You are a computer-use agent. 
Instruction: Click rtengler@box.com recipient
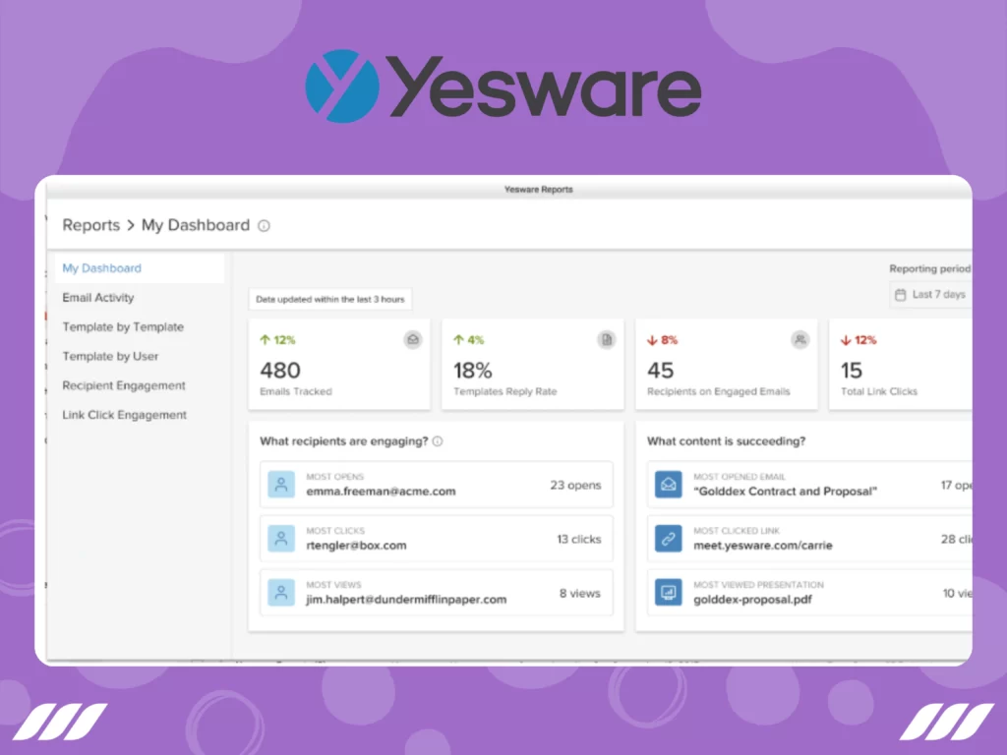click(356, 545)
